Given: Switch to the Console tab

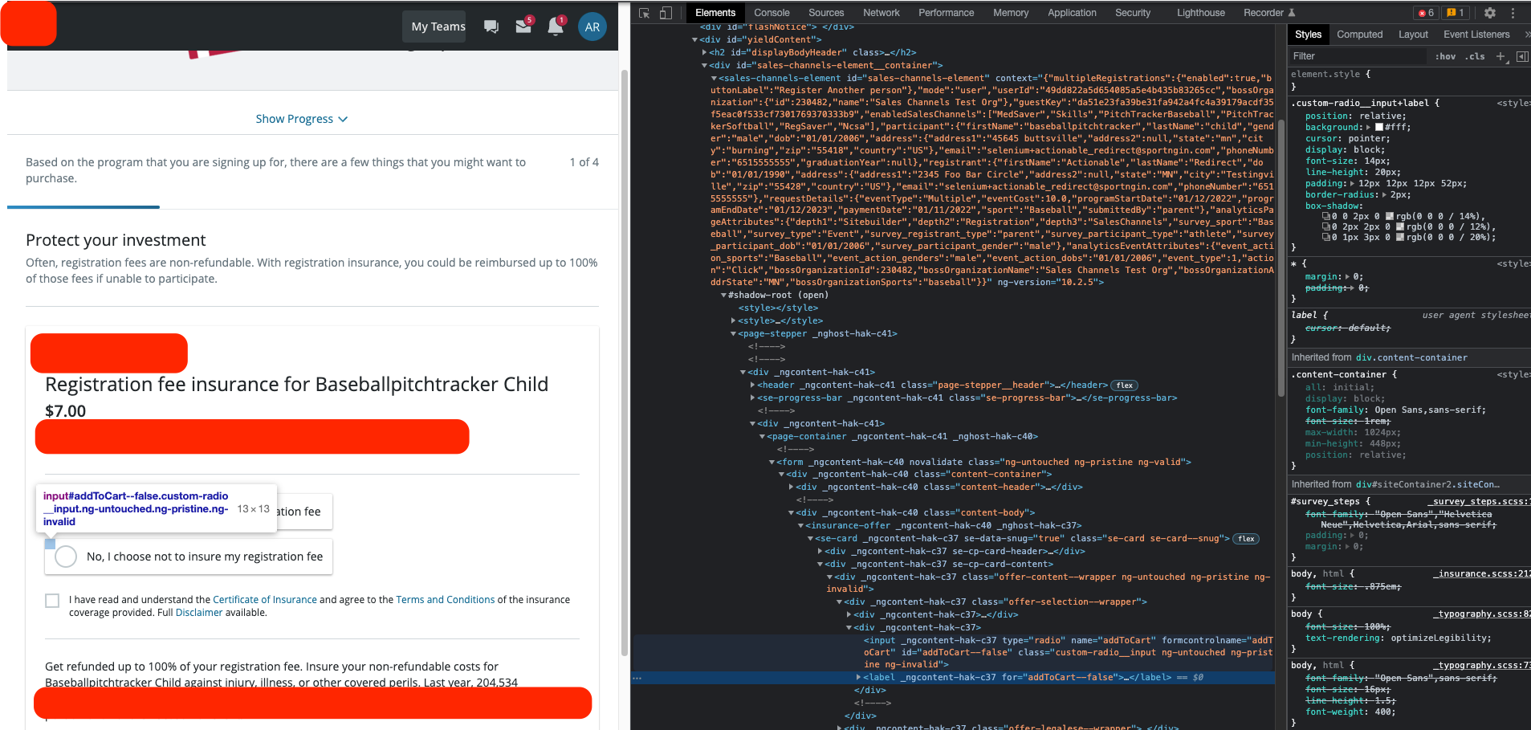Looking at the screenshot, I should [x=772, y=13].
